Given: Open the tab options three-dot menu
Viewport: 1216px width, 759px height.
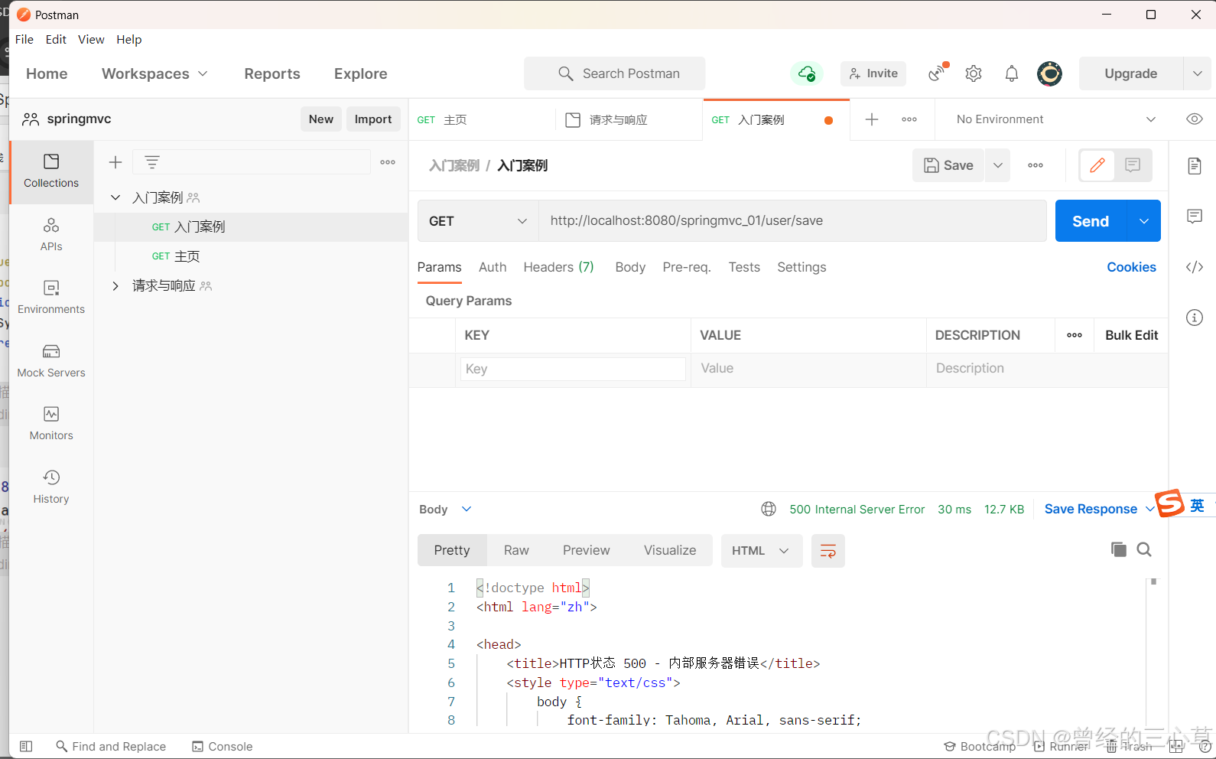Looking at the screenshot, I should 909,119.
